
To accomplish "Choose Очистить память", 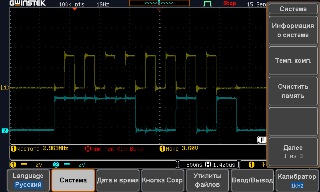I will 293,91.
